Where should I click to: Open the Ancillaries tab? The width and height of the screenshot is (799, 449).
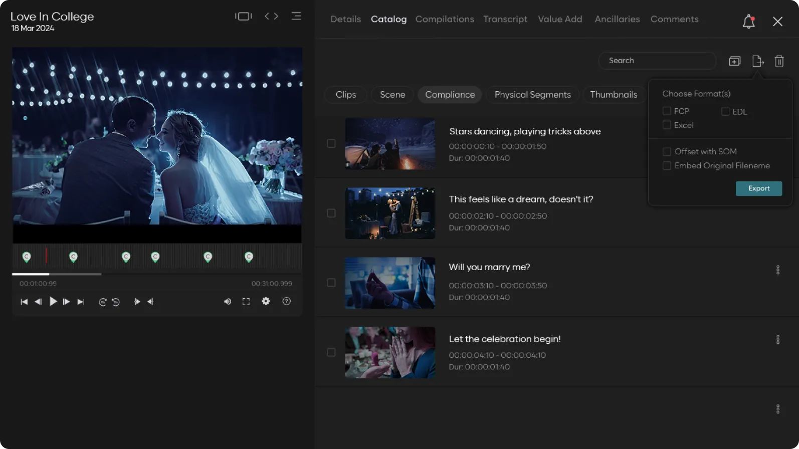click(617, 19)
